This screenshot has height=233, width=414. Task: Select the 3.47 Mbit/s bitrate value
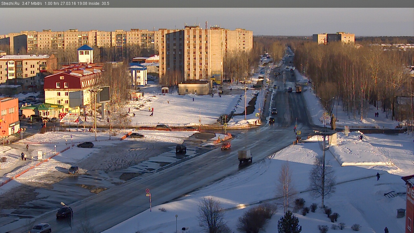click(32, 4)
